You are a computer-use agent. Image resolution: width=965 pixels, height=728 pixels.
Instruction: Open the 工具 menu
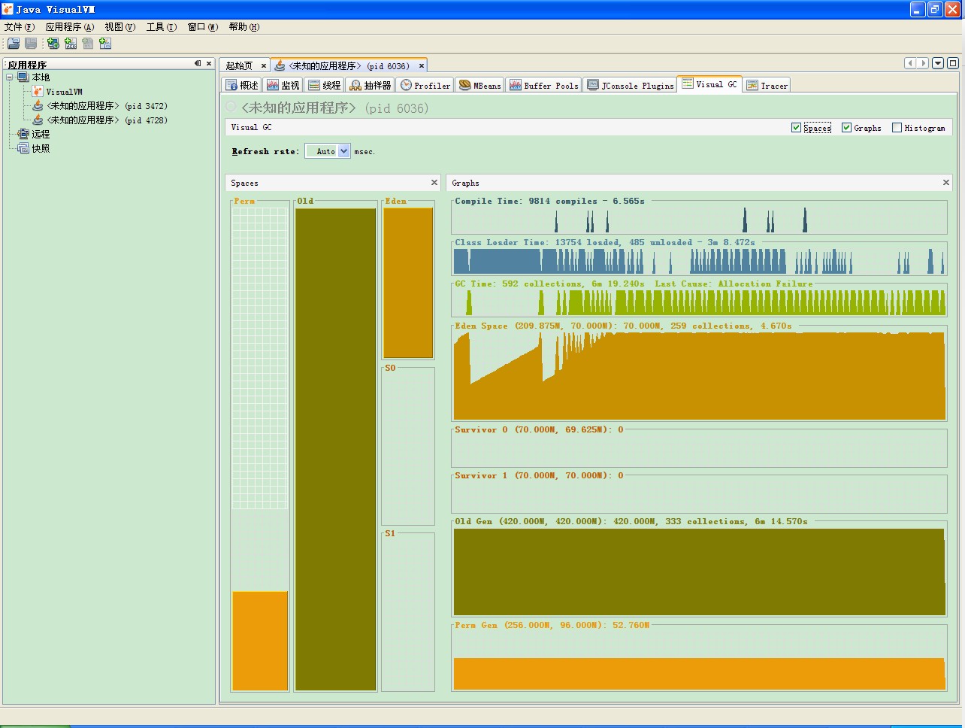(x=161, y=27)
